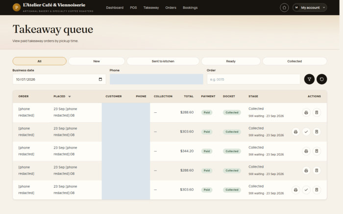The width and height of the screenshot is (343, 214).
Task: Click Collected docket badge in $344.20 row
Action: [232, 151]
